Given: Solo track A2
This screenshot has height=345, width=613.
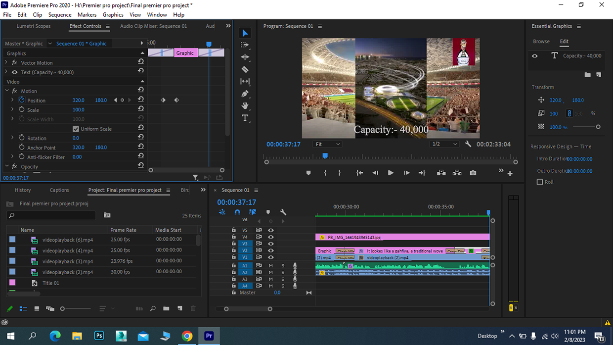Looking at the screenshot, I should click(x=283, y=272).
